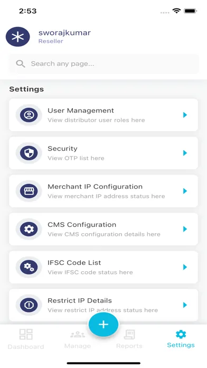Image resolution: width=207 pixels, height=368 pixels.
Task: Expand Security using the blue arrow
Action: (185, 153)
